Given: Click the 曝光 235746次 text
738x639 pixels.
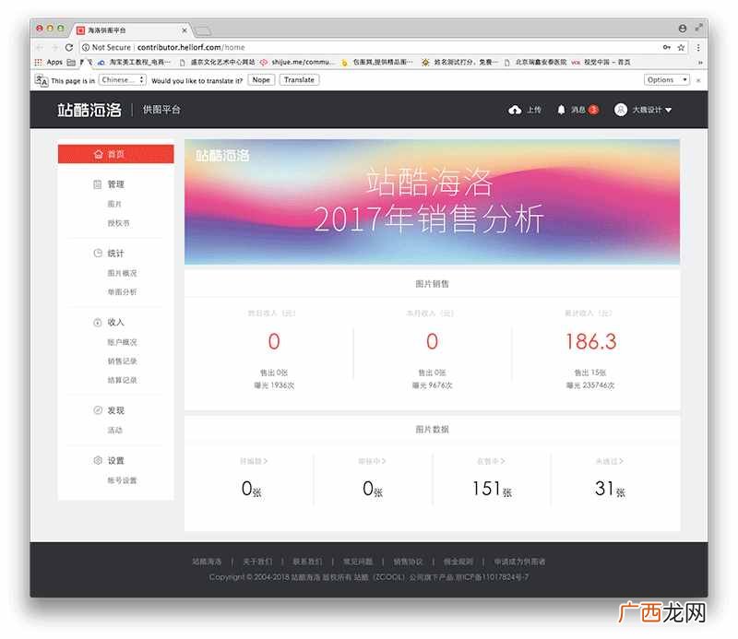Looking at the screenshot, I should pos(590,385).
